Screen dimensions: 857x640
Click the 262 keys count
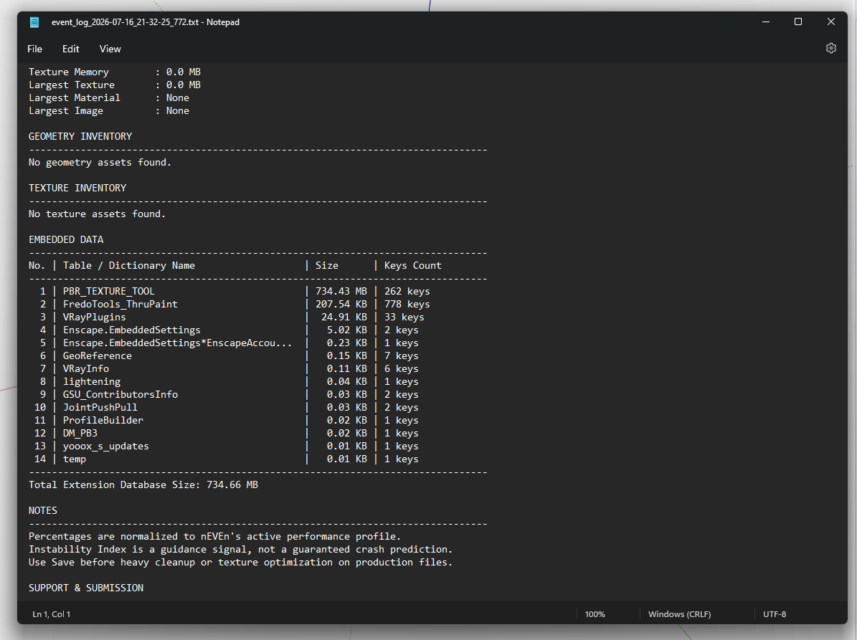407,292
